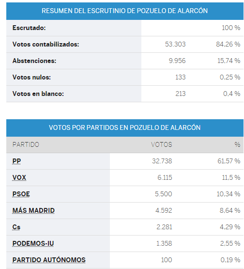Select the Votos contabilizados value 53.303
The height and width of the screenshot is (269, 244).
click(175, 44)
